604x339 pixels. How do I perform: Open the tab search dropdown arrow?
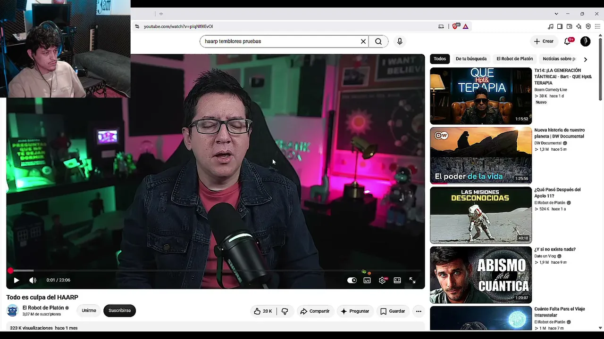pyautogui.click(x=556, y=14)
